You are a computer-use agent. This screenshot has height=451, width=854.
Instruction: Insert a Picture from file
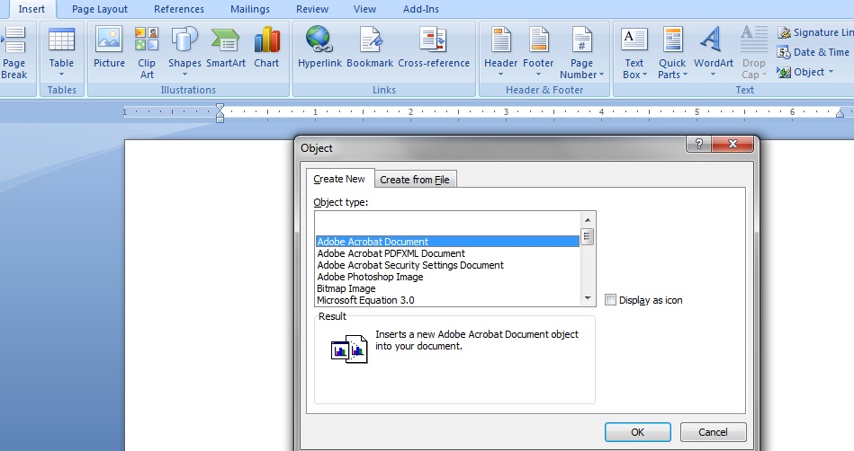[x=109, y=48]
